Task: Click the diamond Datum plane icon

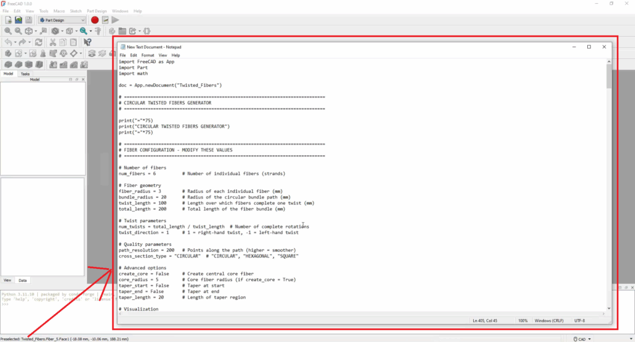Action: tap(74, 53)
